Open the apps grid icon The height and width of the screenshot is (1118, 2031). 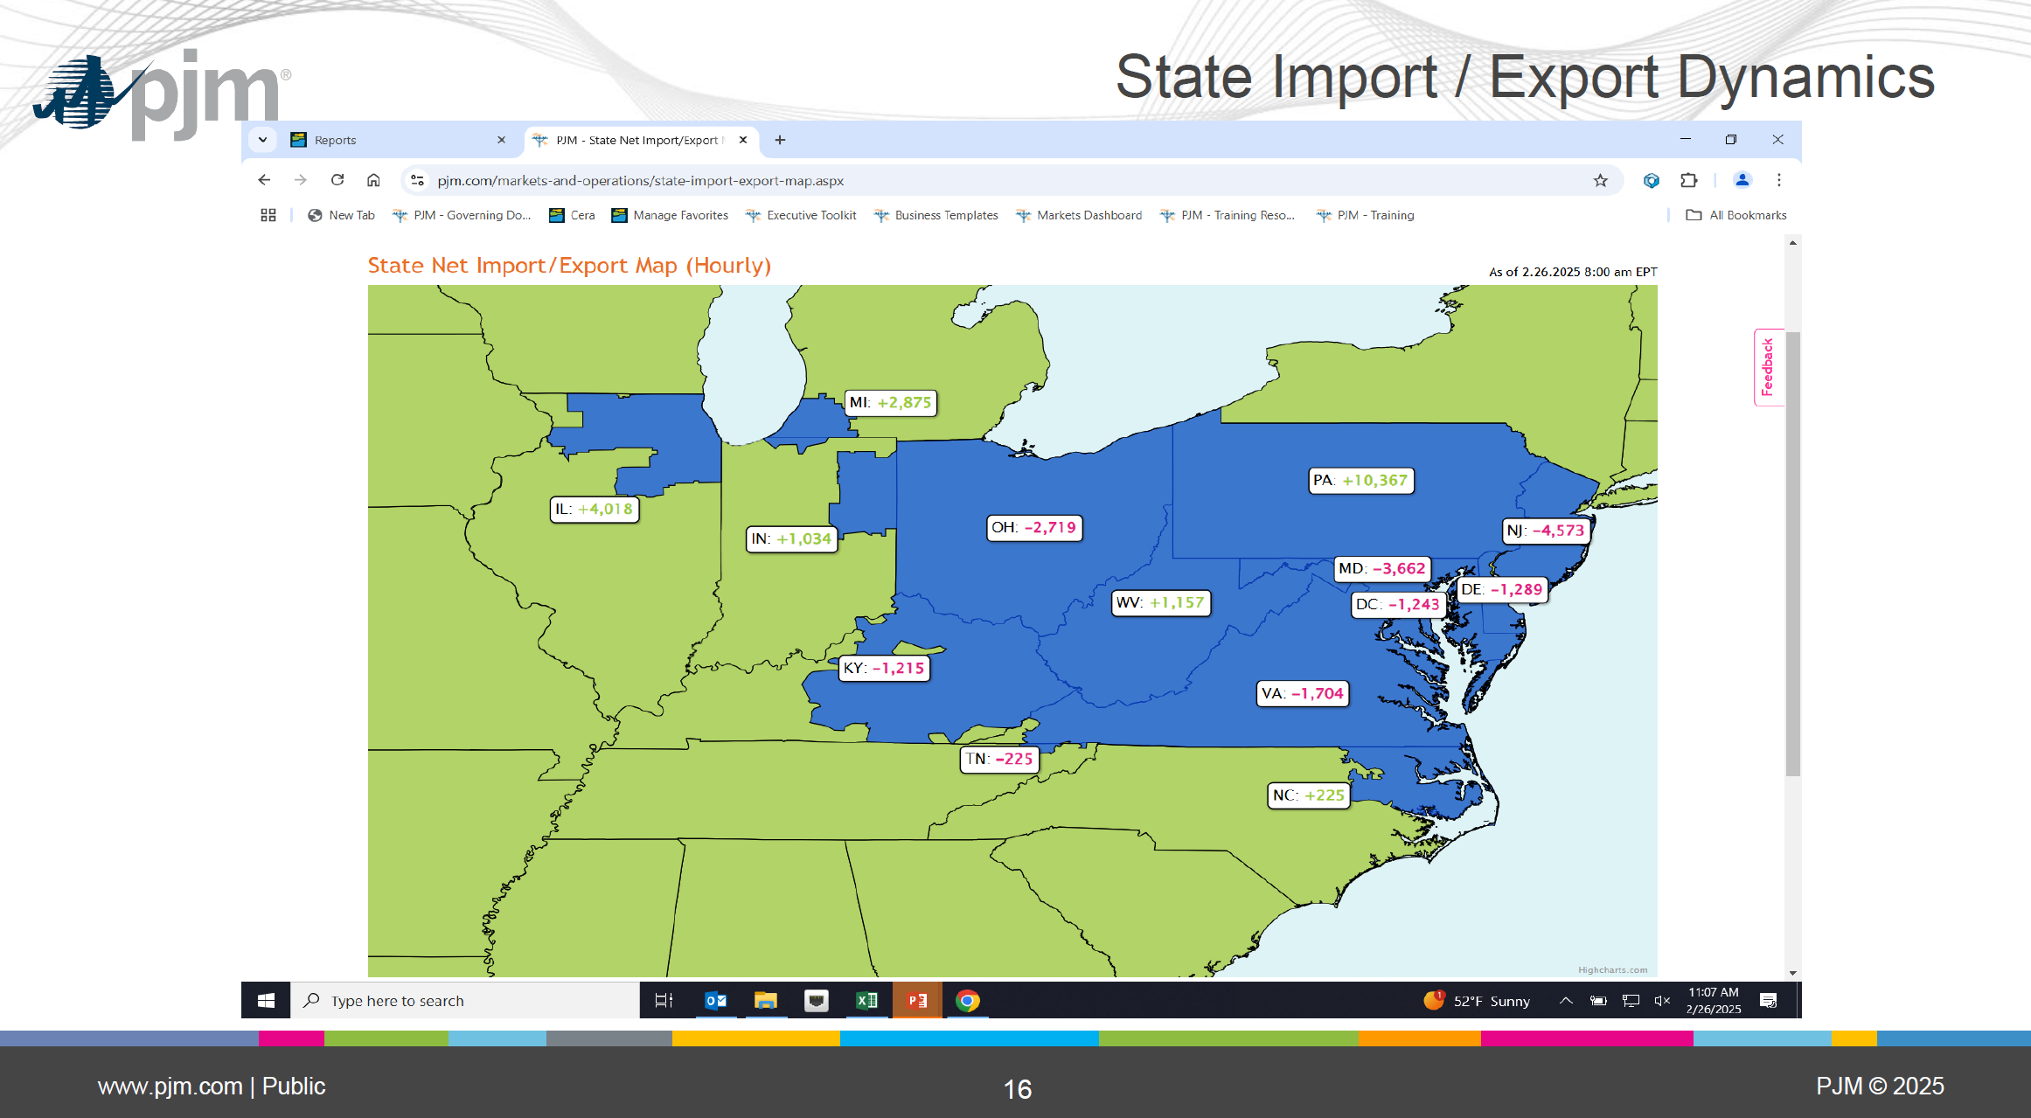pyautogui.click(x=268, y=215)
